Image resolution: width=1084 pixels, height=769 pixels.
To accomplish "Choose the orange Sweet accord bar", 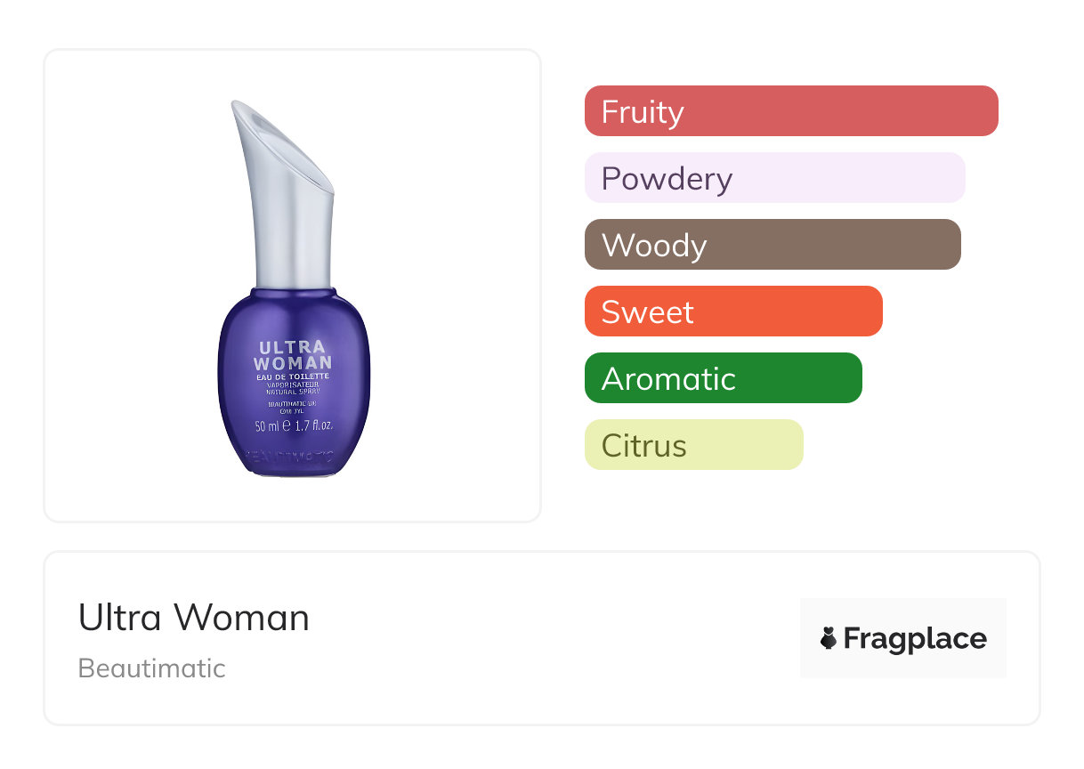I will (x=732, y=312).
